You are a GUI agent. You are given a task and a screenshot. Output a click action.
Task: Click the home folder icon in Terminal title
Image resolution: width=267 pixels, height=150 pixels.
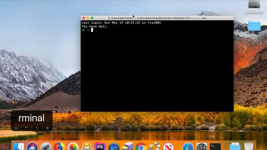click(109, 18)
